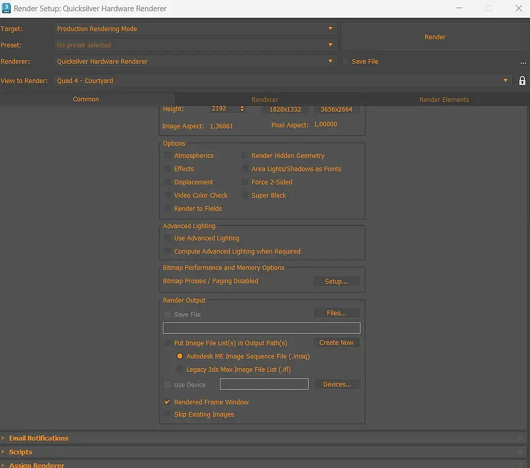Toggle Render to Fields option
This screenshot has height=468, width=530.
tap(168, 209)
